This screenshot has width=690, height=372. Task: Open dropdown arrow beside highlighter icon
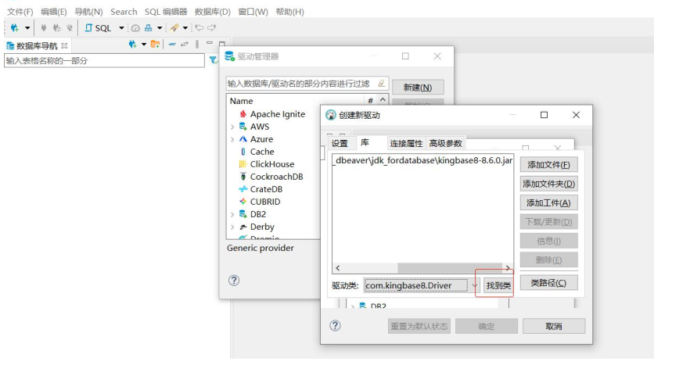185,27
